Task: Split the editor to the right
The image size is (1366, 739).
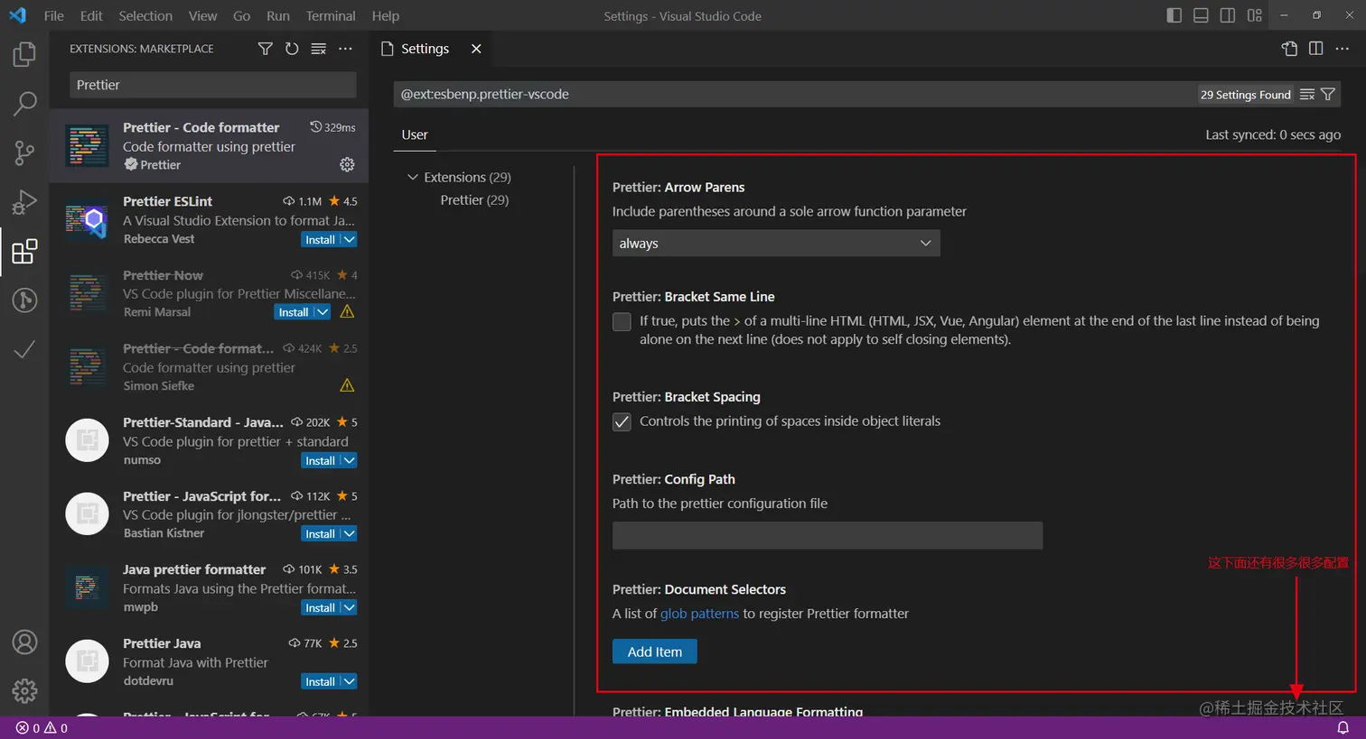Action: click(x=1315, y=49)
